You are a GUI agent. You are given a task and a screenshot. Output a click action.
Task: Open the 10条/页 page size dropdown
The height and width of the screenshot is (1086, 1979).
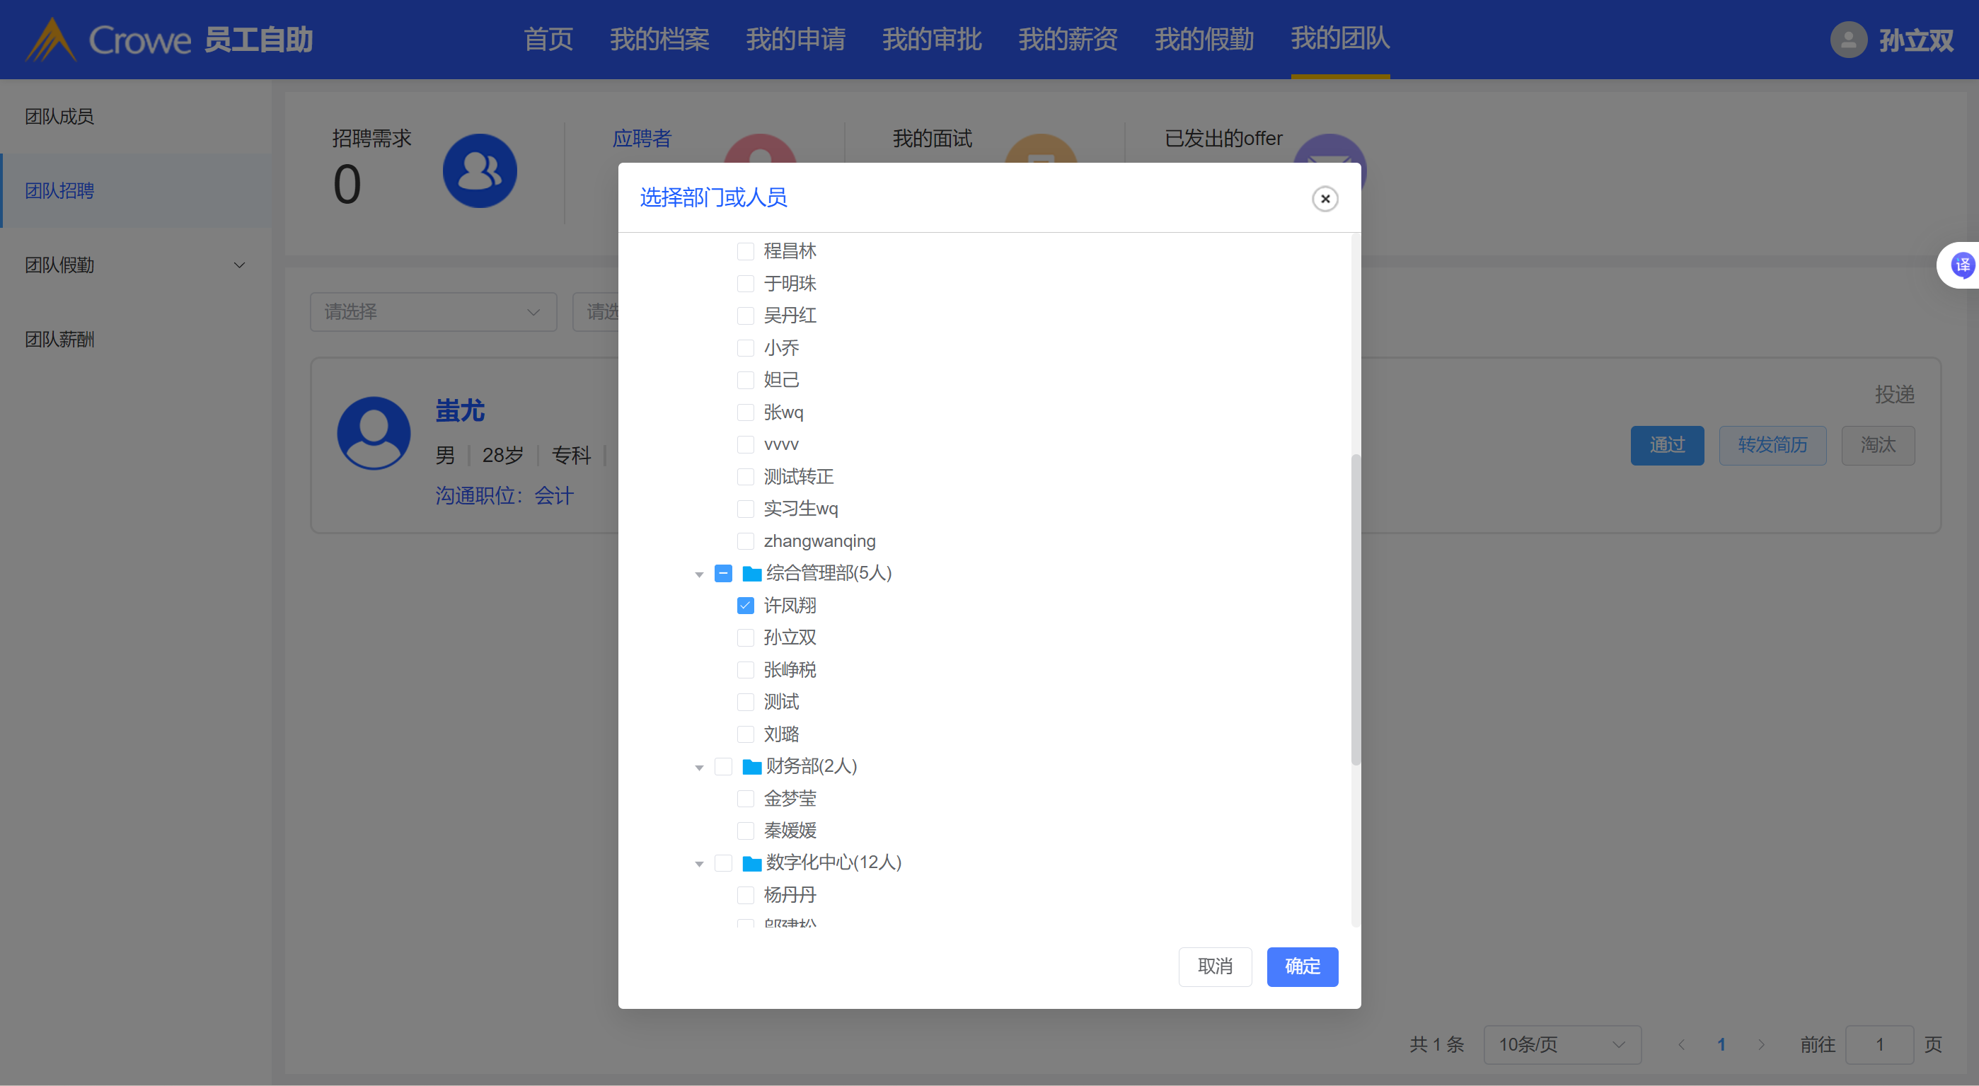[x=1562, y=1044]
